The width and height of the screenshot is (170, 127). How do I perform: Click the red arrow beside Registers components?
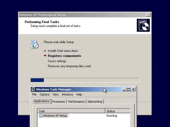pos(45,56)
